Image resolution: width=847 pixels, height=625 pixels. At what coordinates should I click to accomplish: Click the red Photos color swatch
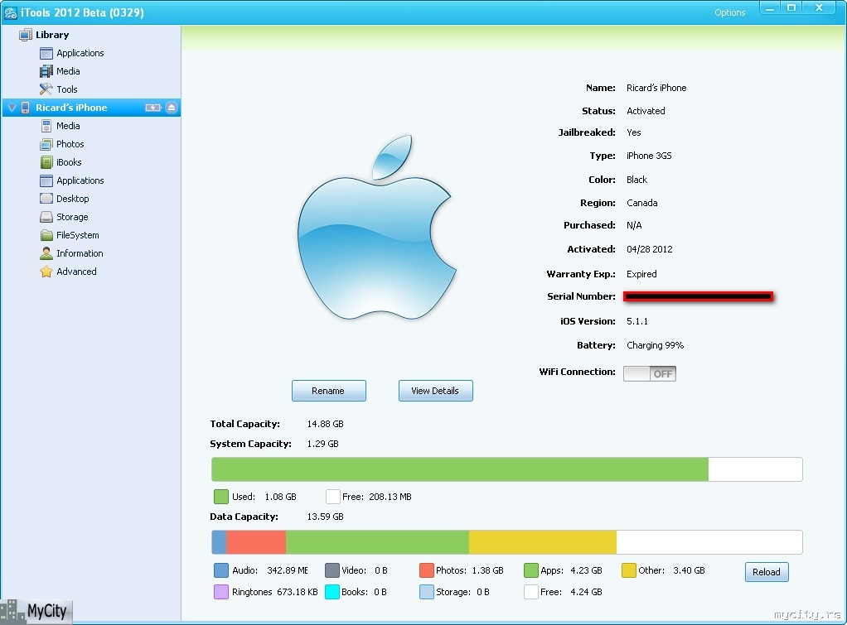pyautogui.click(x=427, y=570)
